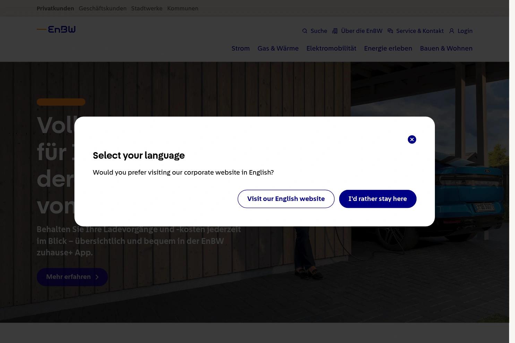Click the person icon beside Login
Viewport: 515px width, 343px height.
(452, 31)
